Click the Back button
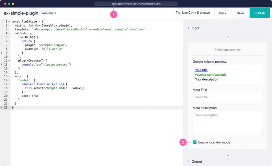Viewport: 272px width, 166px height. (222, 13)
